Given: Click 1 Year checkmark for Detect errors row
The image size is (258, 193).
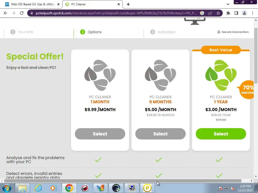Looking at the screenshot, I should [x=219, y=175].
